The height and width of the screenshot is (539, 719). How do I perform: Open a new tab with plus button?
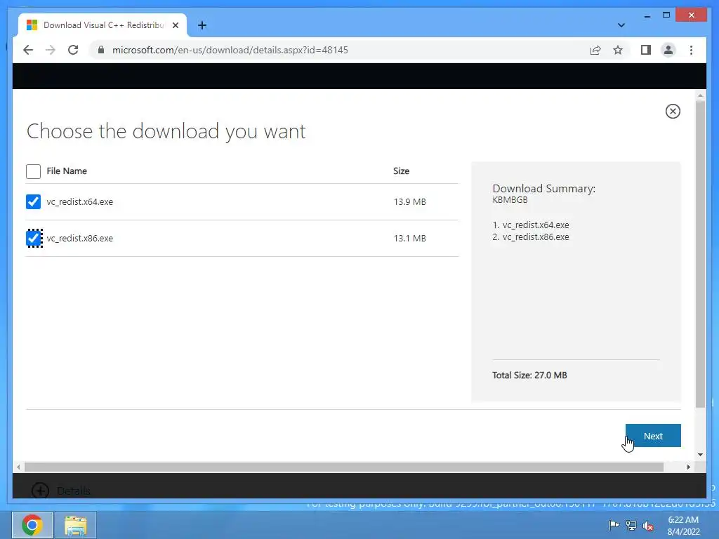click(x=202, y=25)
